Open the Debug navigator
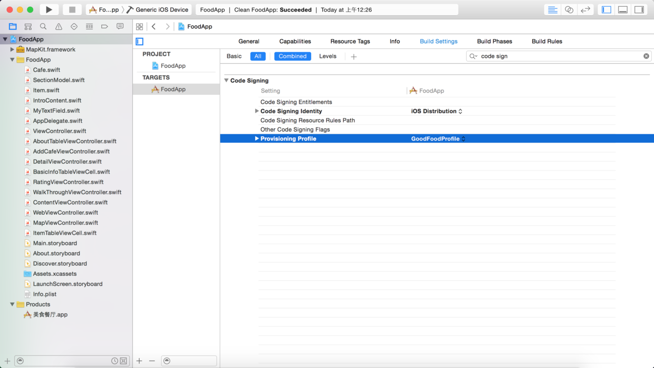 click(x=89, y=26)
